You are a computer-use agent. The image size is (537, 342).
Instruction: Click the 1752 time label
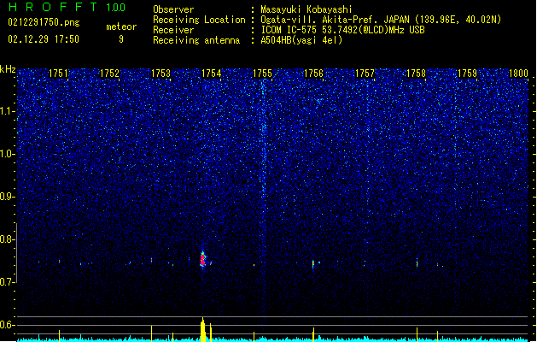coord(109,74)
